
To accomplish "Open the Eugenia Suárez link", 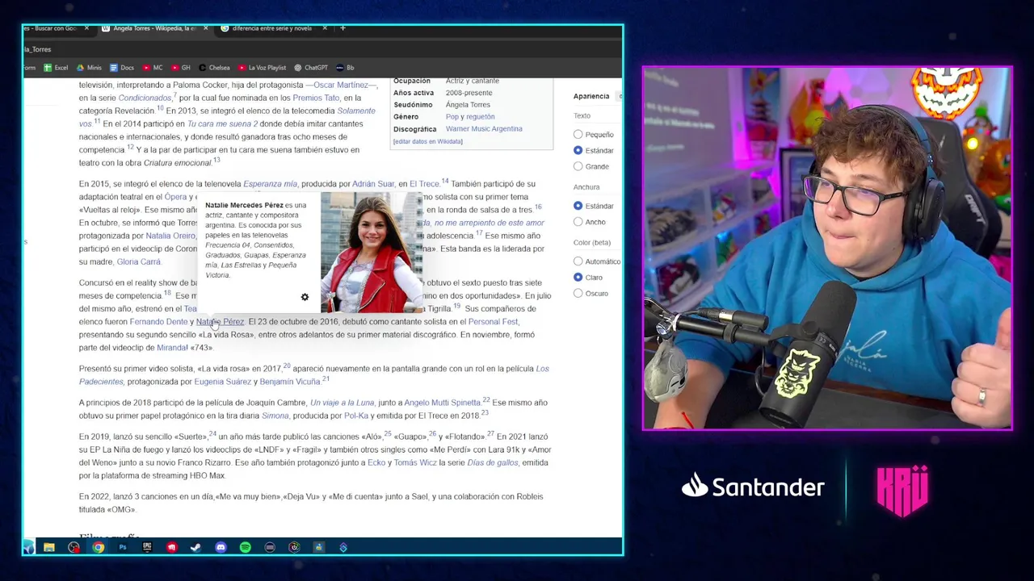I will pyautogui.click(x=222, y=382).
